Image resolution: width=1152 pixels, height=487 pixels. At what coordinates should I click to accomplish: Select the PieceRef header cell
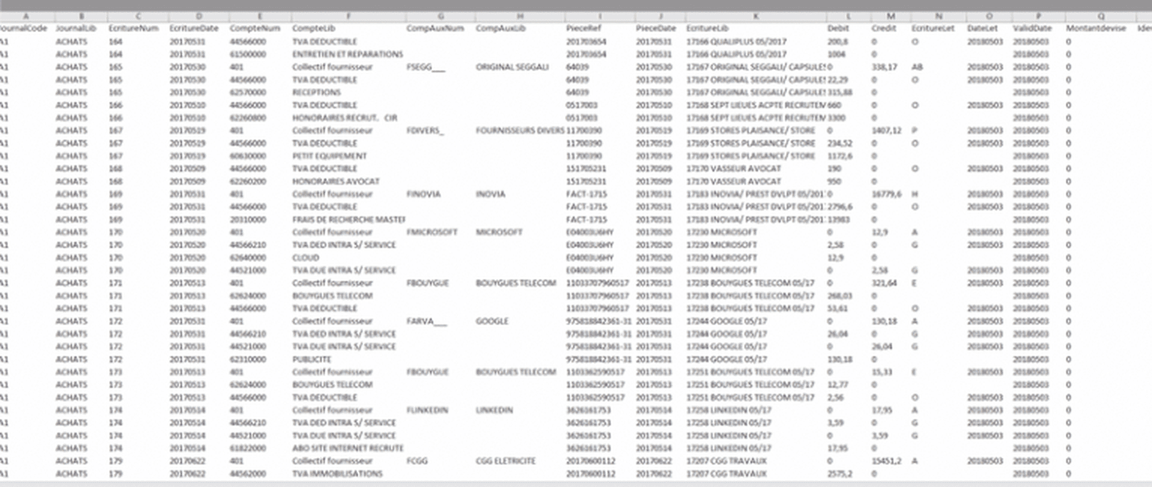tap(583, 28)
